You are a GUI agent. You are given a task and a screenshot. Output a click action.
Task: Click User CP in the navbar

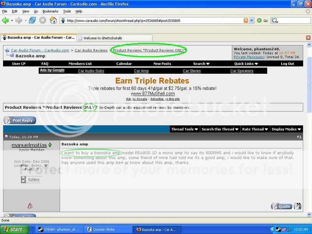point(19,64)
